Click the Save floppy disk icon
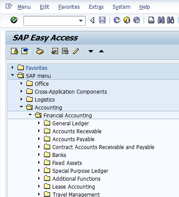 click(x=102, y=20)
